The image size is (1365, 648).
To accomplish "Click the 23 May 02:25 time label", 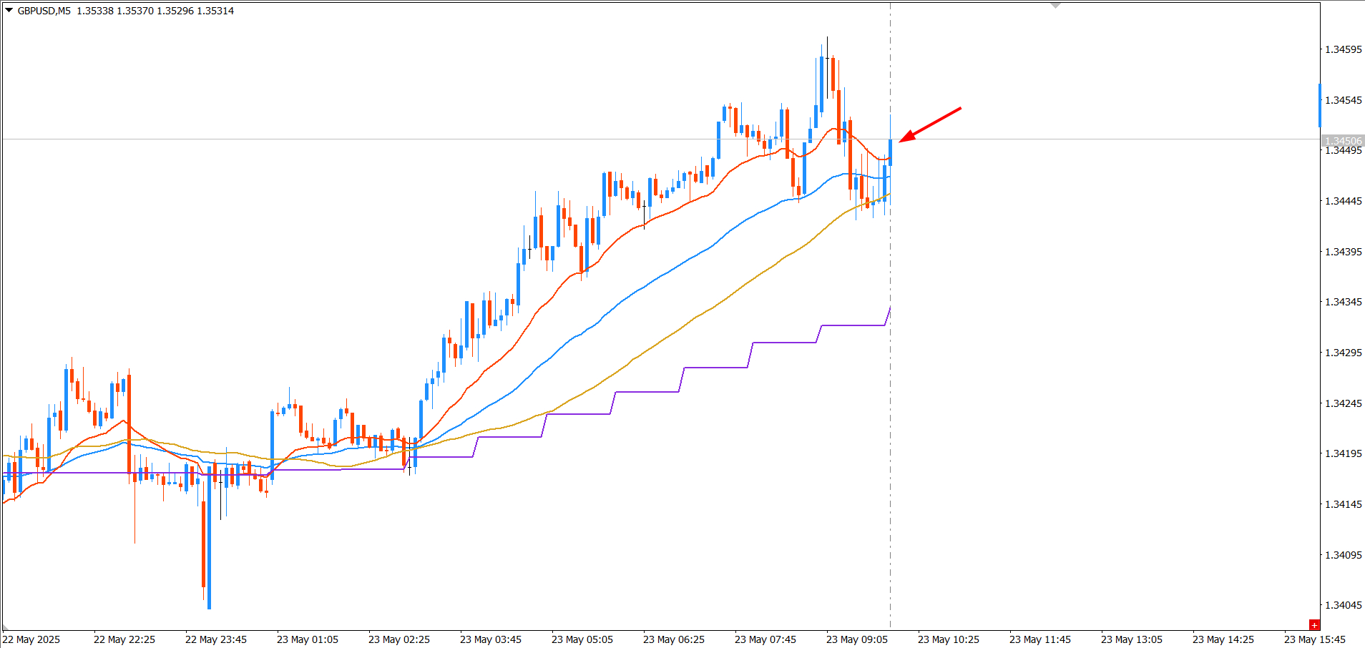I will 398,639.
